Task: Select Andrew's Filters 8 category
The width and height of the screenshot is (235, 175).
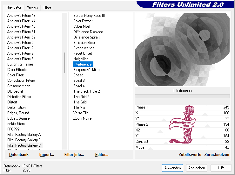Action: 20,53
